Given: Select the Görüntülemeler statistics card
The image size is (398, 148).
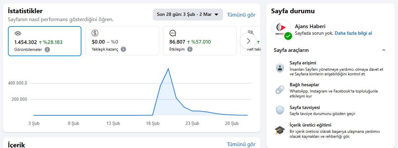Looking at the screenshot, I should click(x=44, y=41).
